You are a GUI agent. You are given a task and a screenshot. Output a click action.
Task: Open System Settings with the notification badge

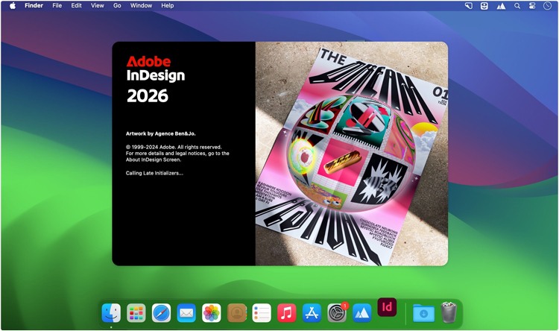(x=337, y=312)
